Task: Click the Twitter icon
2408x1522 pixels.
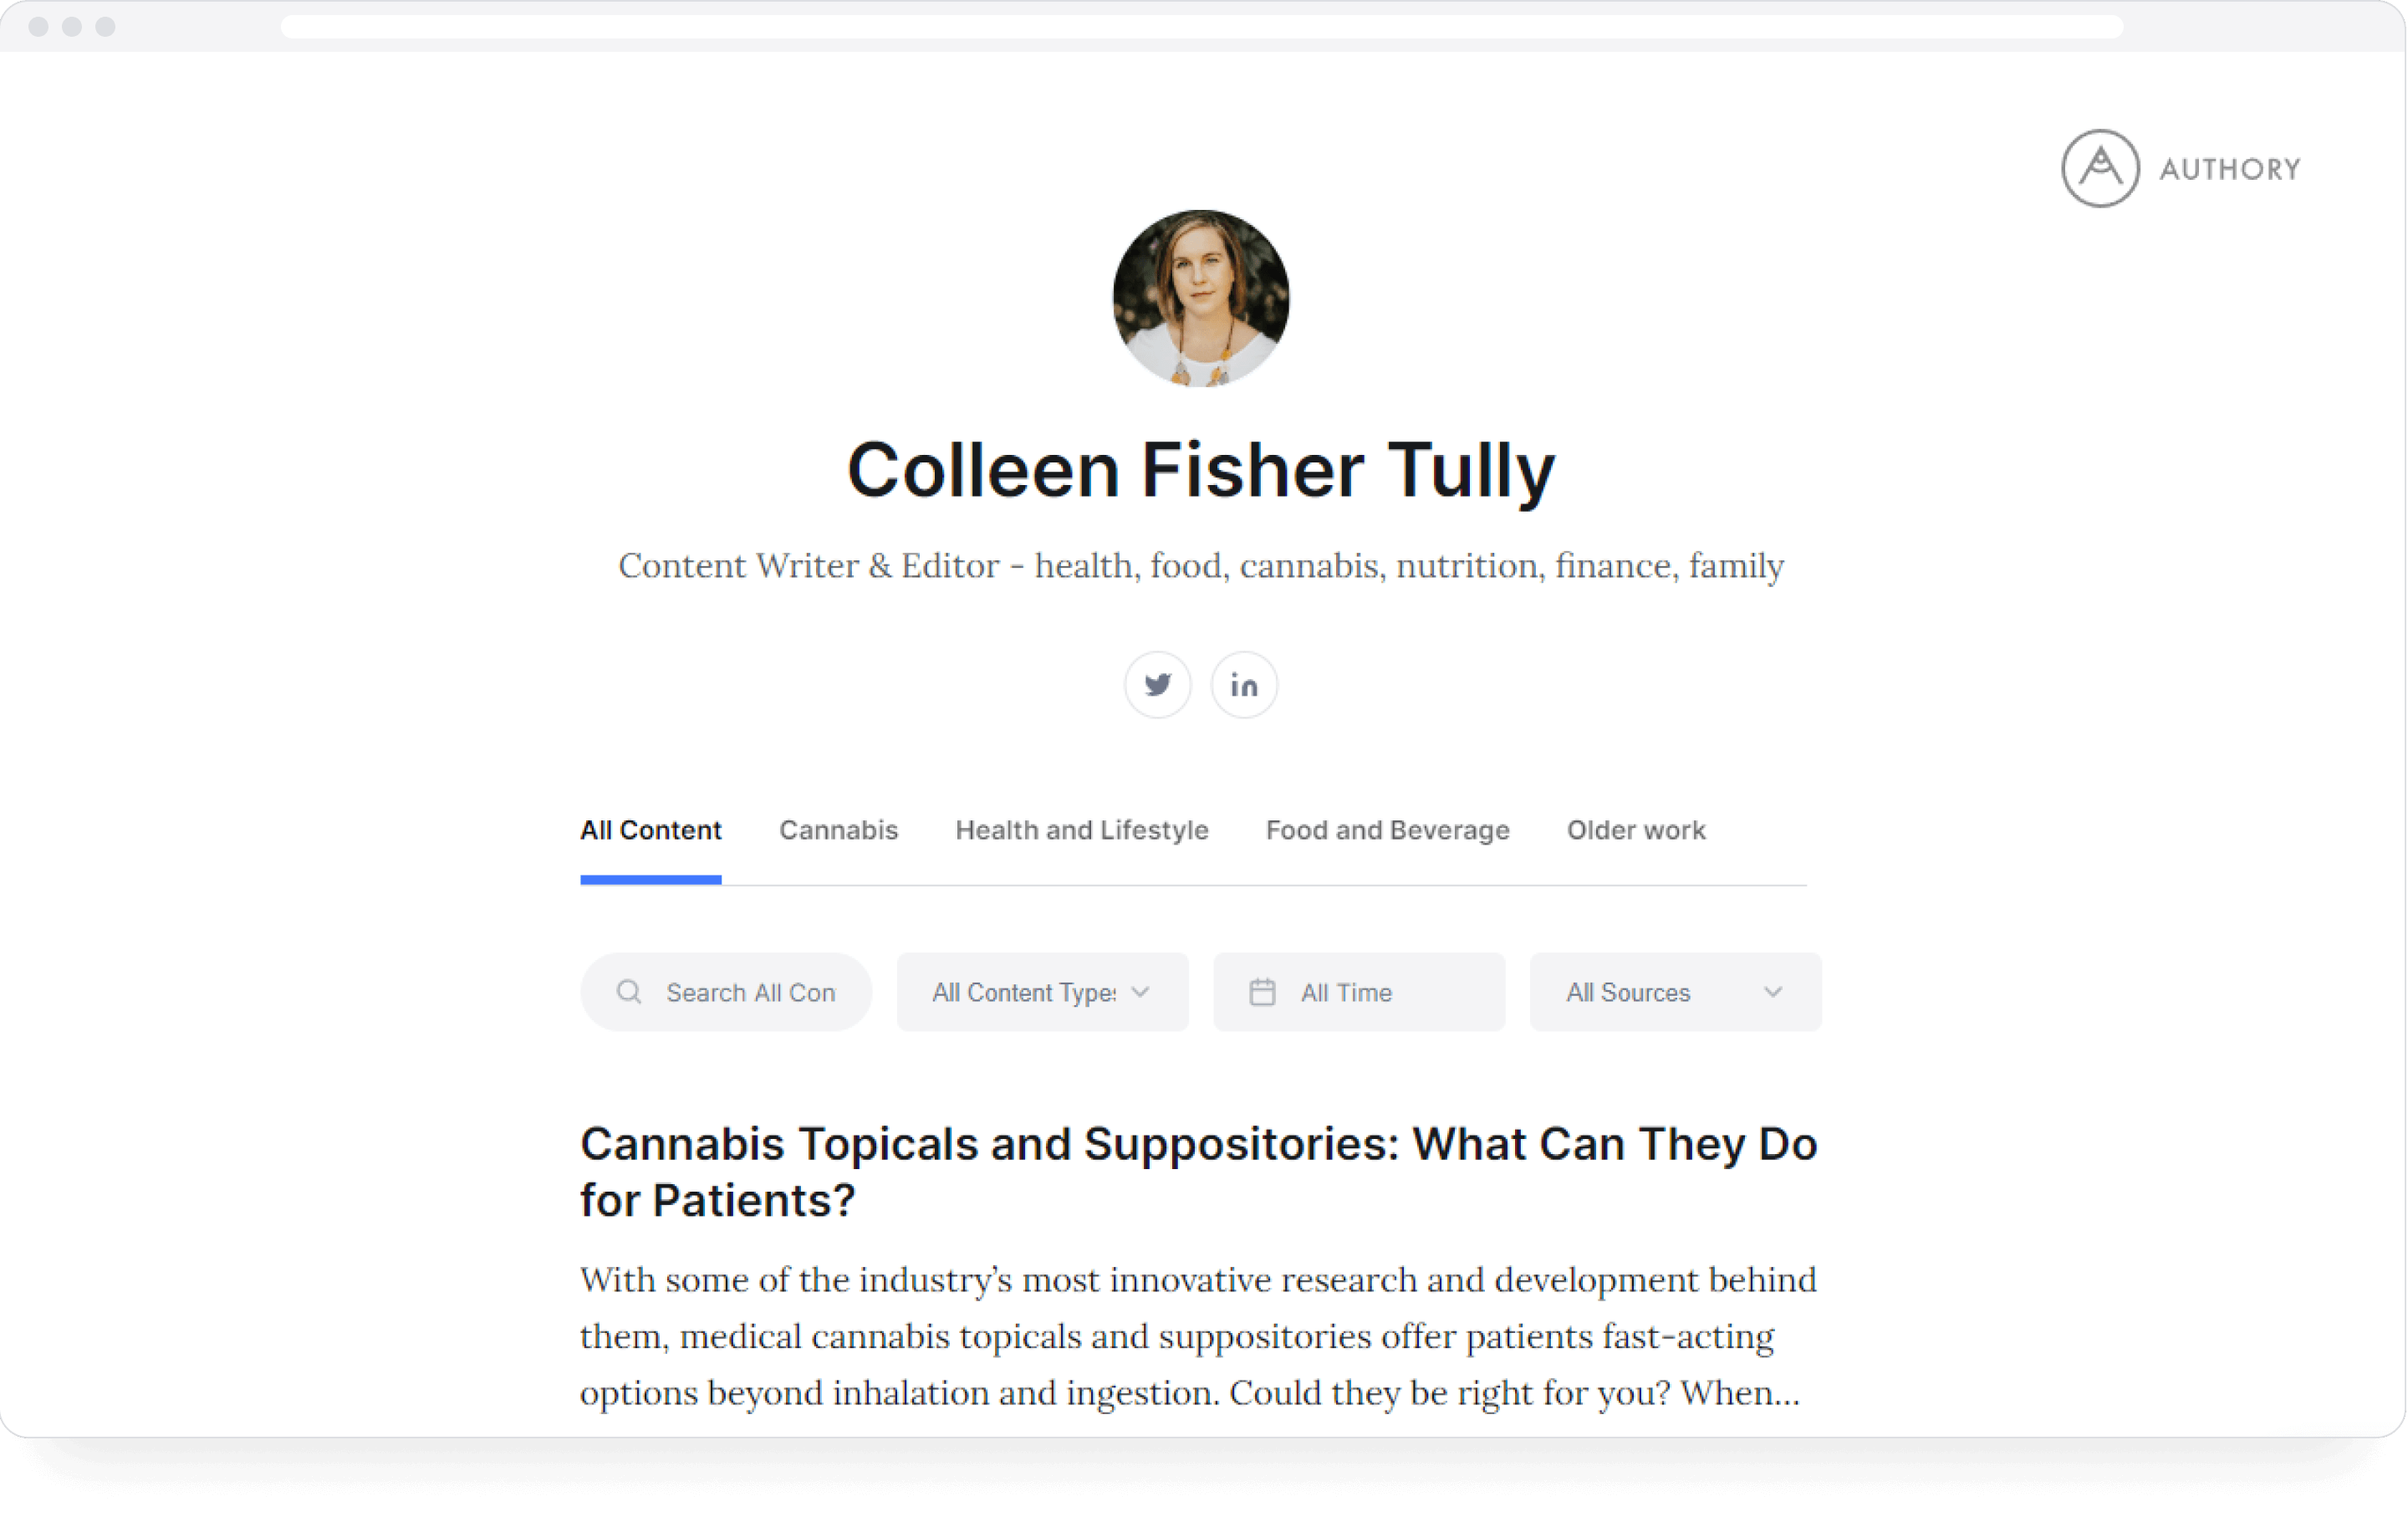Action: (x=1155, y=684)
